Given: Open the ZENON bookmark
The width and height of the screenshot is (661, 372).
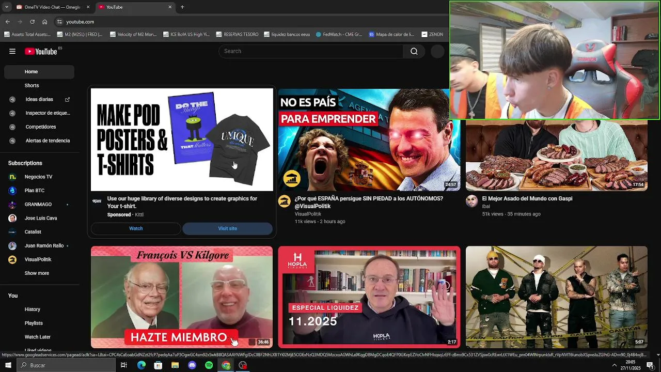Looking at the screenshot, I should pos(432,35).
